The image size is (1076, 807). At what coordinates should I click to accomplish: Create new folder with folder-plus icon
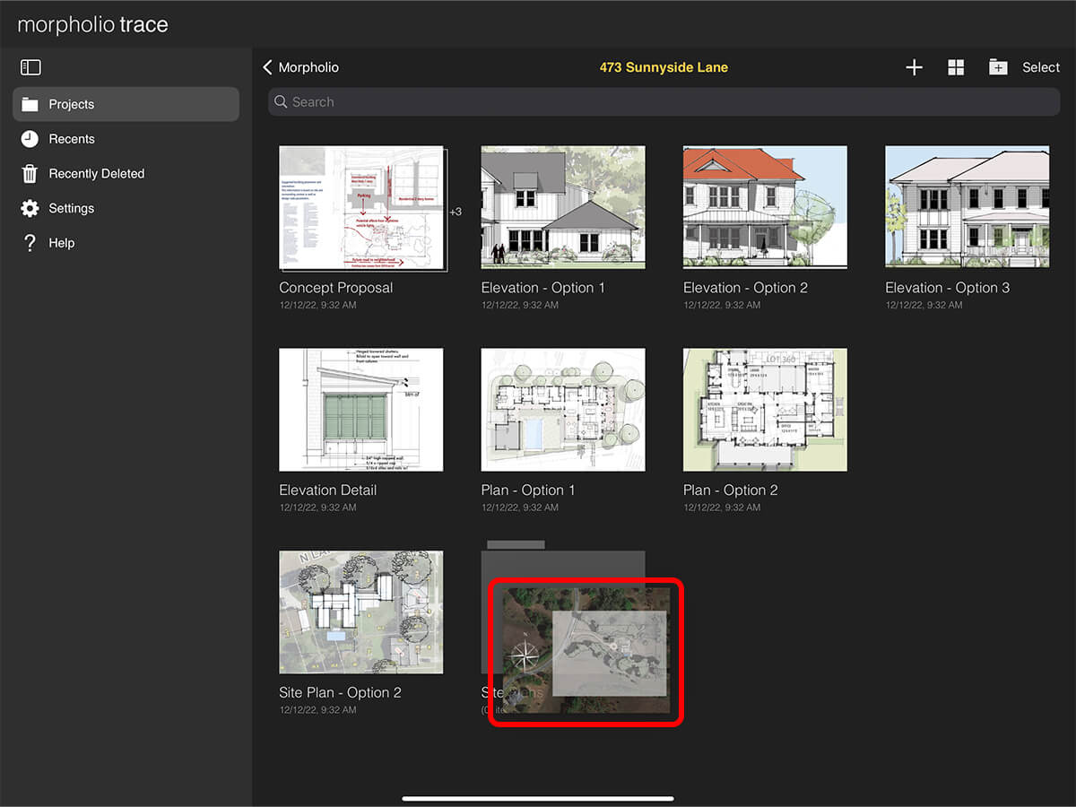(998, 67)
